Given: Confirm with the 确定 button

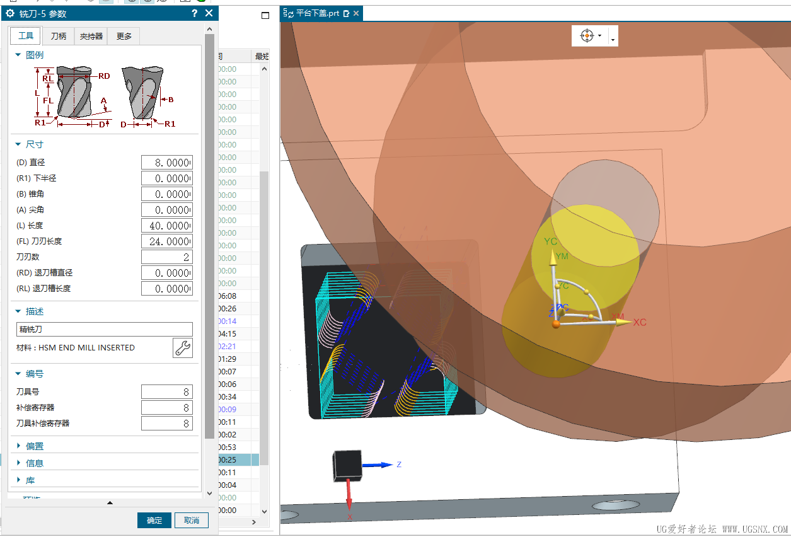Looking at the screenshot, I should pyautogui.click(x=154, y=520).
